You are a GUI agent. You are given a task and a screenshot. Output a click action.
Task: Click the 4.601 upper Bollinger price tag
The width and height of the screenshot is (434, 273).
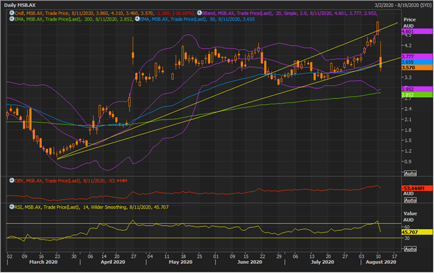pos(417,31)
